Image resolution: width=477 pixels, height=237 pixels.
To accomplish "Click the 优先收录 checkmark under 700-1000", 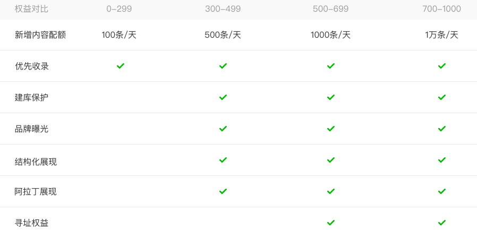I will pos(442,66).
